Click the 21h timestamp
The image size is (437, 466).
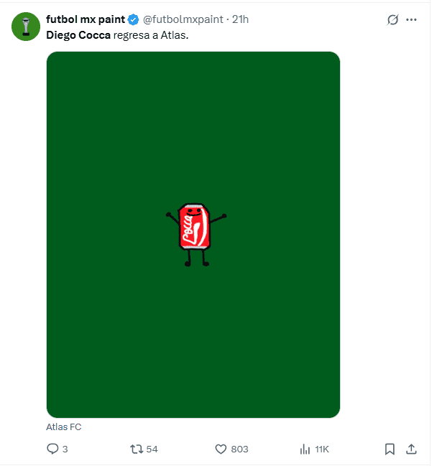click(240, 19)
